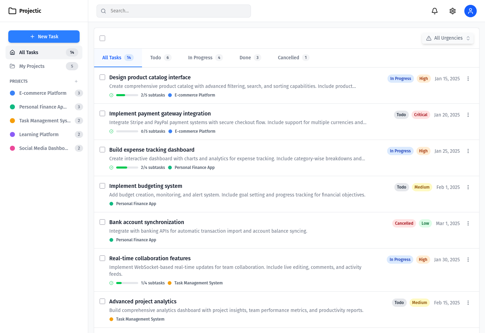This screenshot has height=333, width=485.
Task: Open three-dot menu for Bank account synchronization
Action: tap(468, 223)
